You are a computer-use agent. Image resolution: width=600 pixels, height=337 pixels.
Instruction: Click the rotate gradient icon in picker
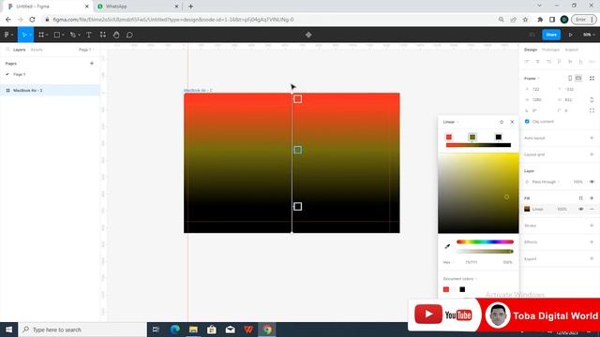click(502, 122)
